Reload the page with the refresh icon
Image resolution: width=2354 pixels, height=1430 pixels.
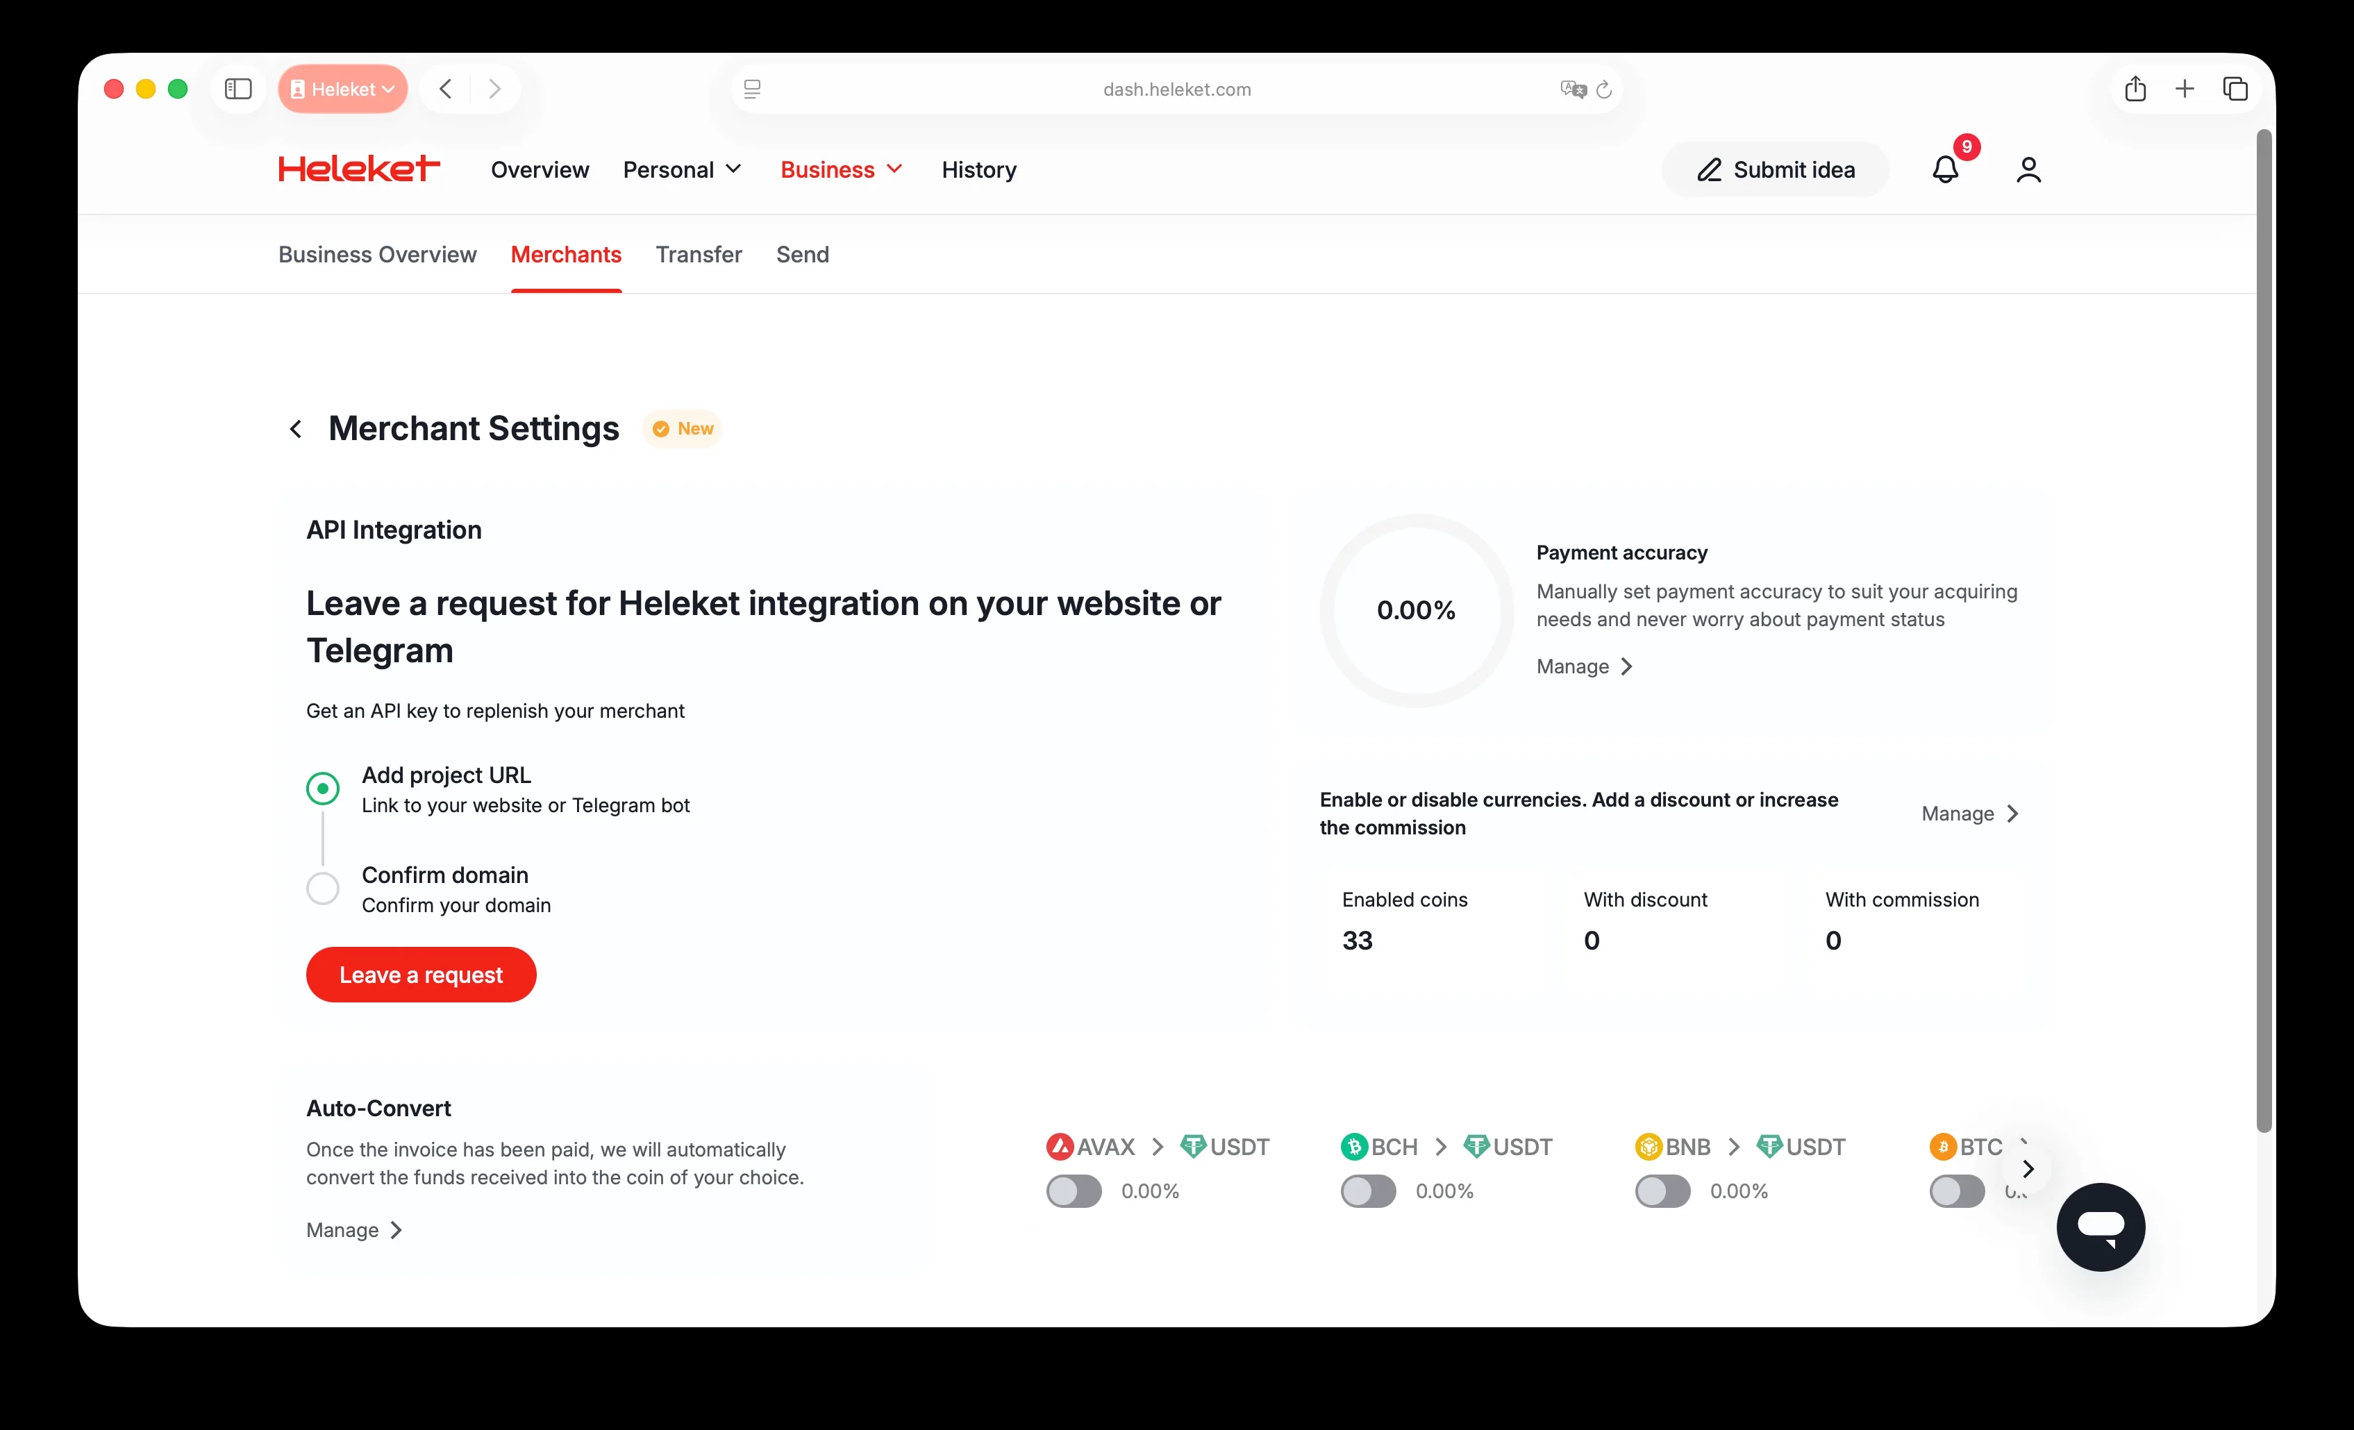[1604, 89]
